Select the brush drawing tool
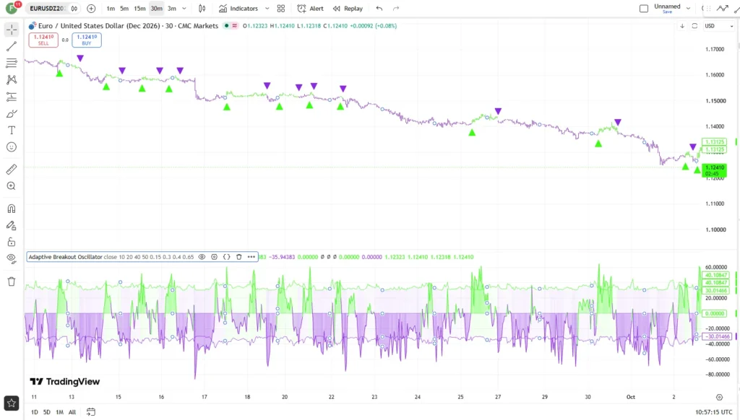Viewport: 740px width, 420px height. (x=12, y=113)
